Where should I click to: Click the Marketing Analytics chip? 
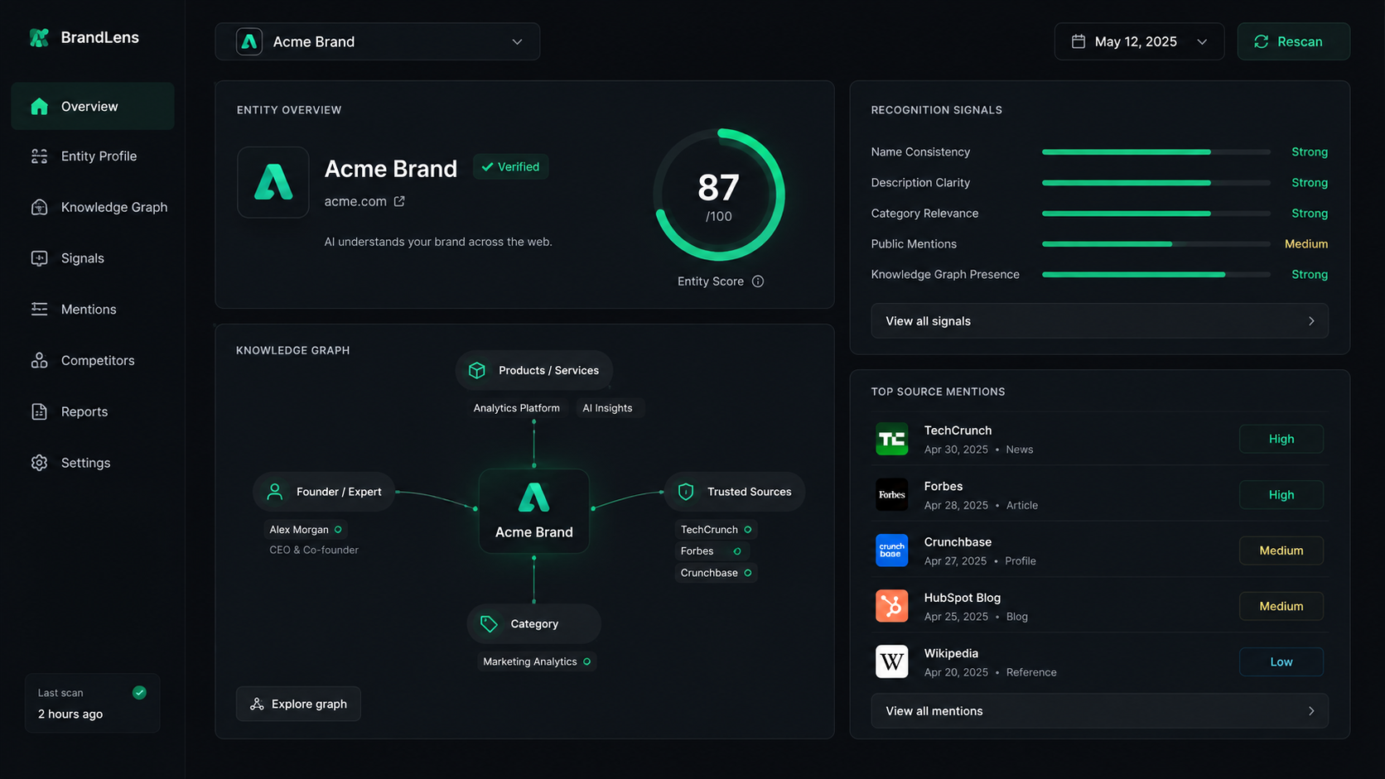(537, 661)
